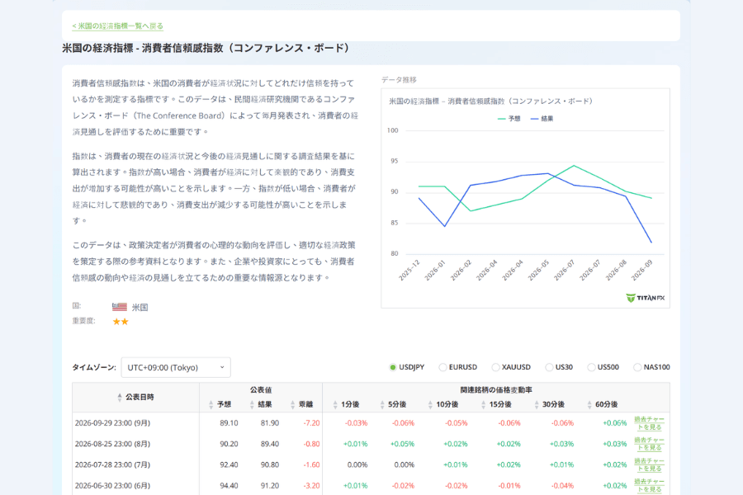Screen dimensions: 743x495
Task: Sort table by 60分後 column
Action: tap(603, 404)
